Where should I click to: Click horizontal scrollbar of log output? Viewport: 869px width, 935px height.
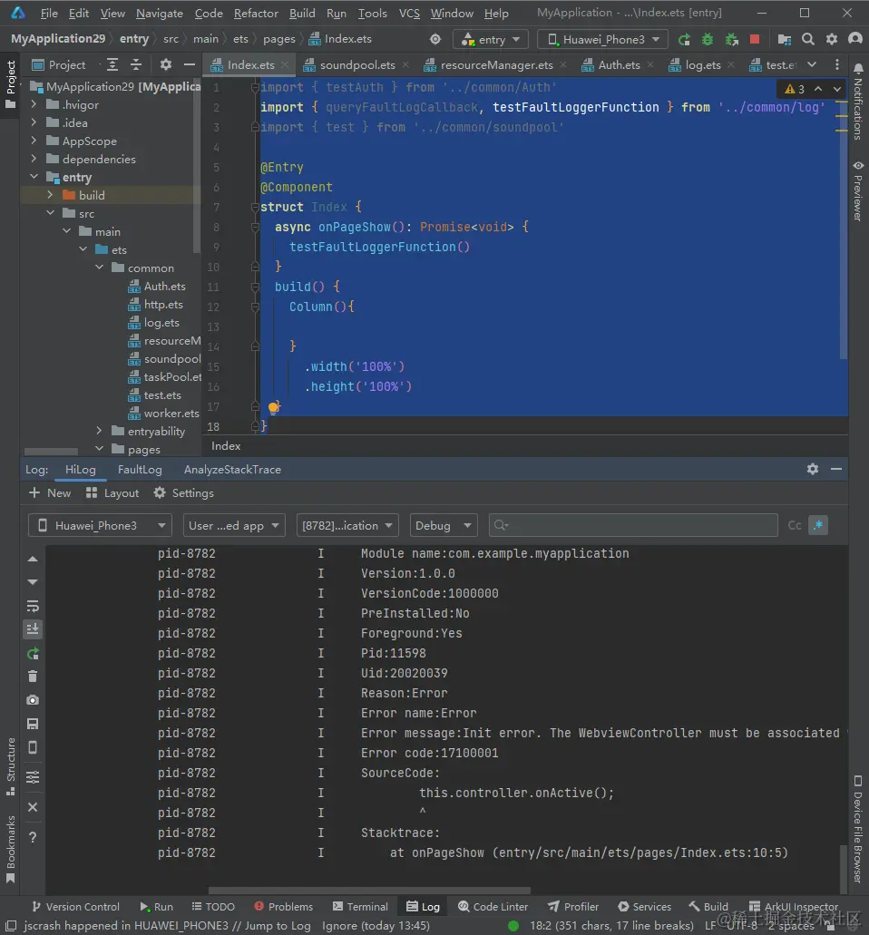369,891
